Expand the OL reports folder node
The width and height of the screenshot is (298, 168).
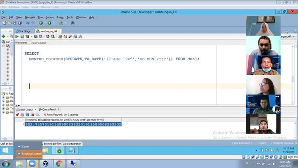(x=3, y=105)
